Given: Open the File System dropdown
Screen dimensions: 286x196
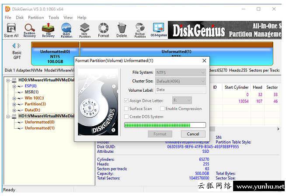Looking at the screenshot, I should [x=181, y=72].
